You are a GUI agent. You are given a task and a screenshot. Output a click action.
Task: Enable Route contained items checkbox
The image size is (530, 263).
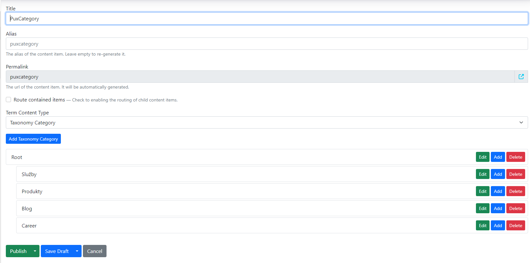(9, 100)
